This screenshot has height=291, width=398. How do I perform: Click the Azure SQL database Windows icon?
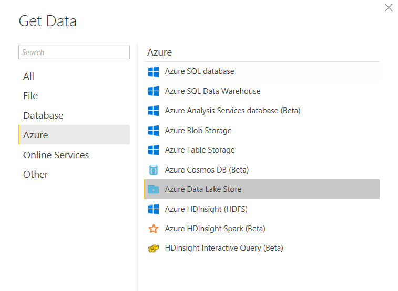click(x=154, y=71)
